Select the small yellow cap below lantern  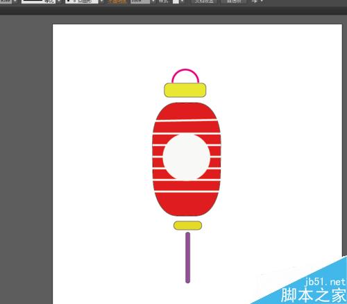(x=187, y=226)
